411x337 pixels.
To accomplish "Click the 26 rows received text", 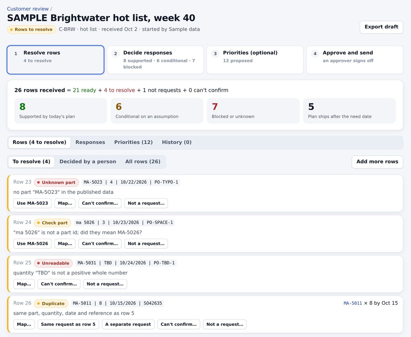I will tap(40, 90).
